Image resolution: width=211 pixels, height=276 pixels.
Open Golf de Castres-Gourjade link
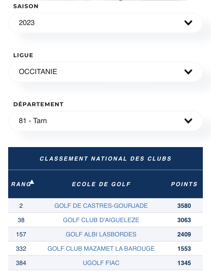coord(101,206)
